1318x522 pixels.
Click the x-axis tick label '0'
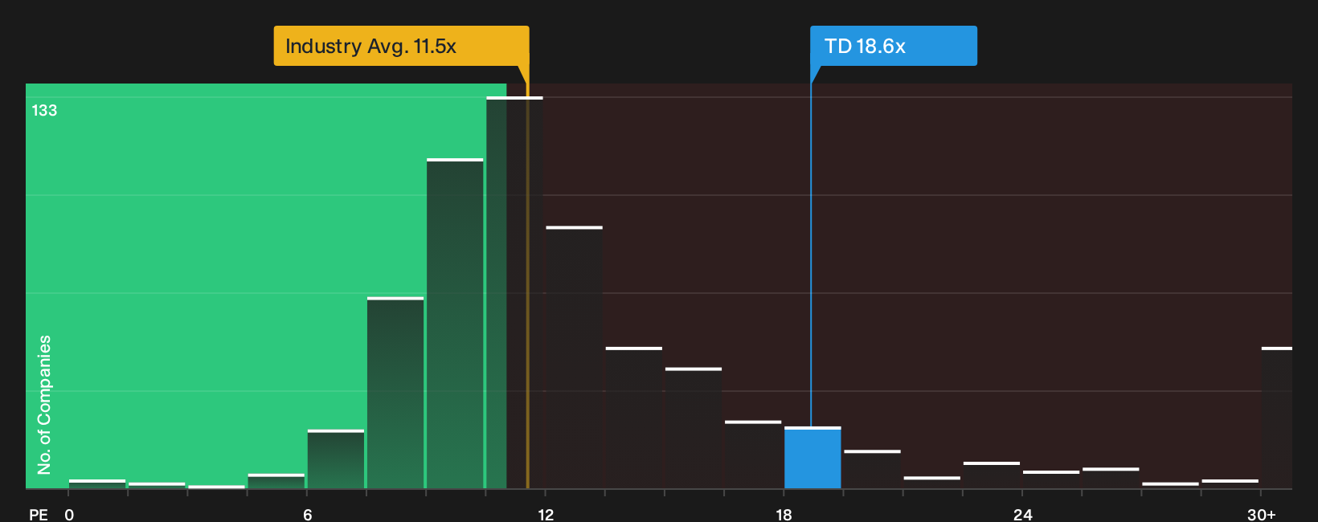pos(69,515)
